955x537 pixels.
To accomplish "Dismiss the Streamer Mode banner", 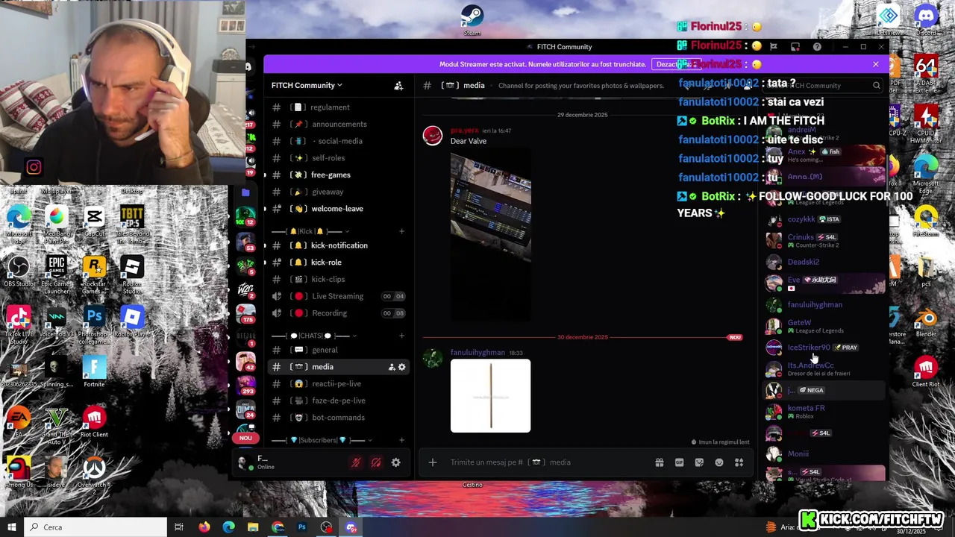I will point(876,64).
